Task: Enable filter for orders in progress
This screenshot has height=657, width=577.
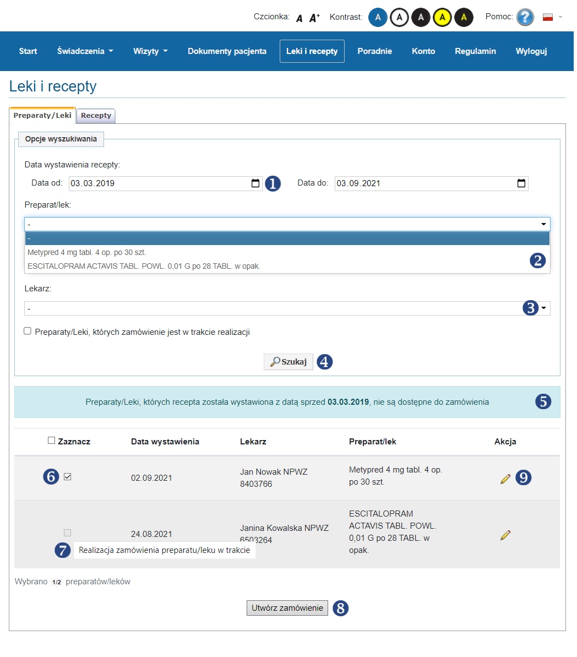Action: coord(28,331)
